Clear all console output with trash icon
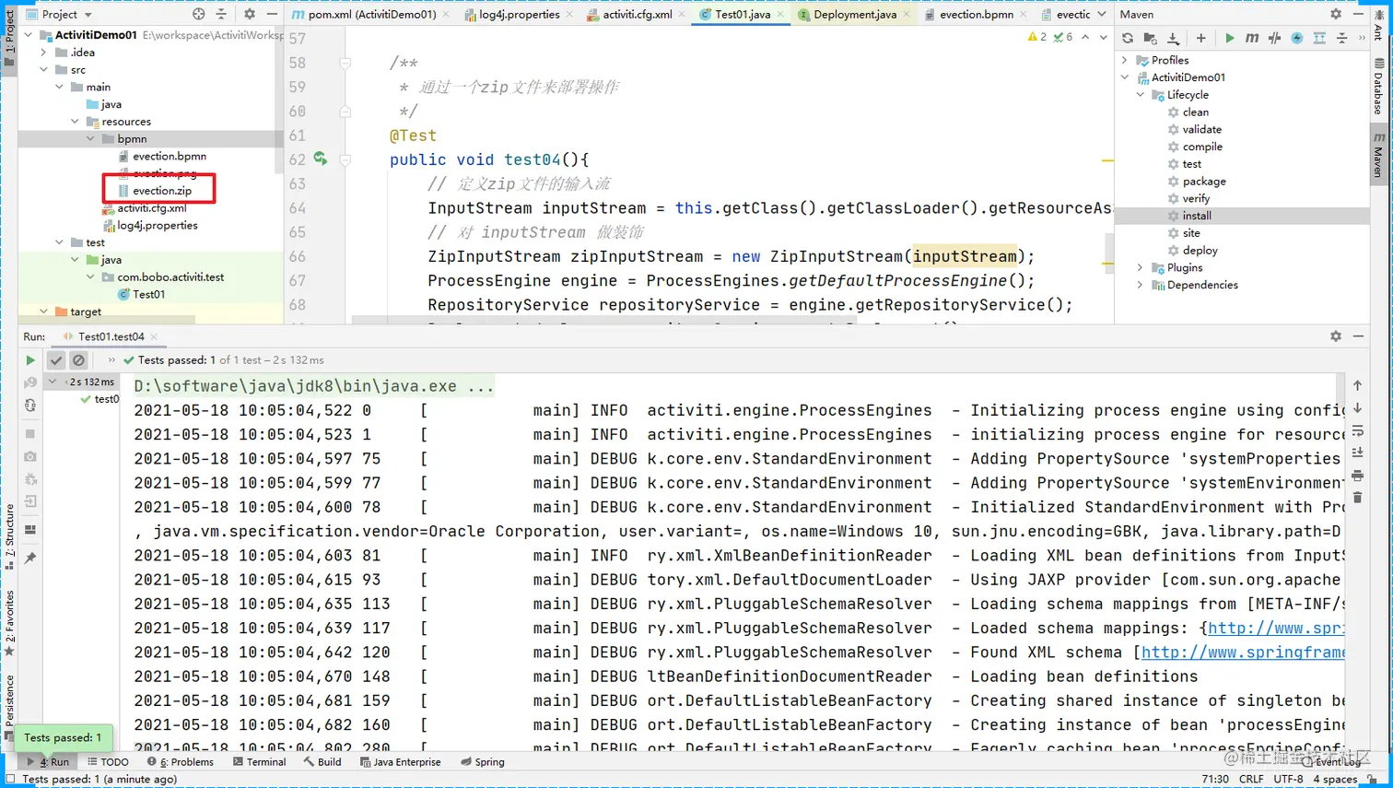This screenshot has width=1393, height=788. (1357, 498)
